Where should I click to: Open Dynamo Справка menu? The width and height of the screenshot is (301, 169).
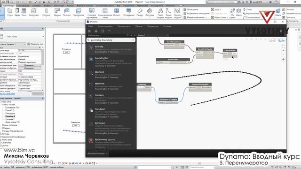[x=167, y=26]
